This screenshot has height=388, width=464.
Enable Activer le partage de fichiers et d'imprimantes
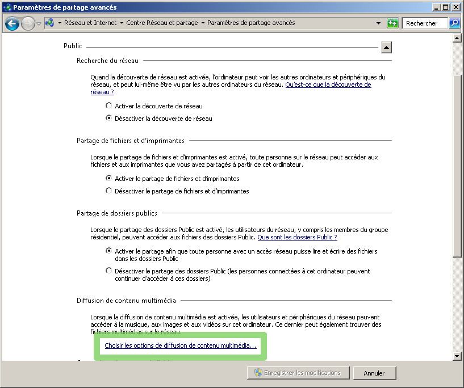108,178
